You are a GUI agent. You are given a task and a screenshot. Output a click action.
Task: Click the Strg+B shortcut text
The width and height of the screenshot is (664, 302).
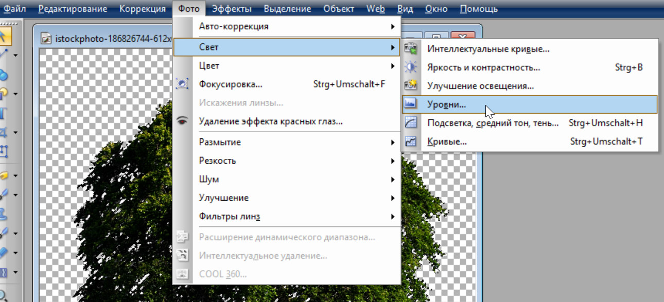629,67
